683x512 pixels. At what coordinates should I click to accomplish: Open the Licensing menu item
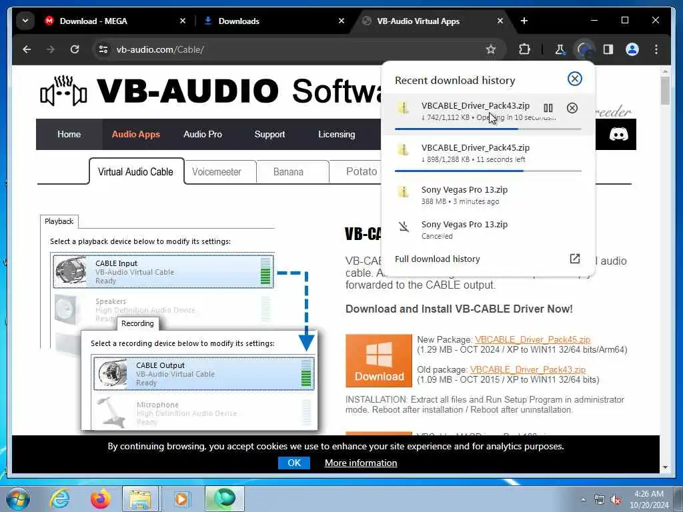point(336,135)
